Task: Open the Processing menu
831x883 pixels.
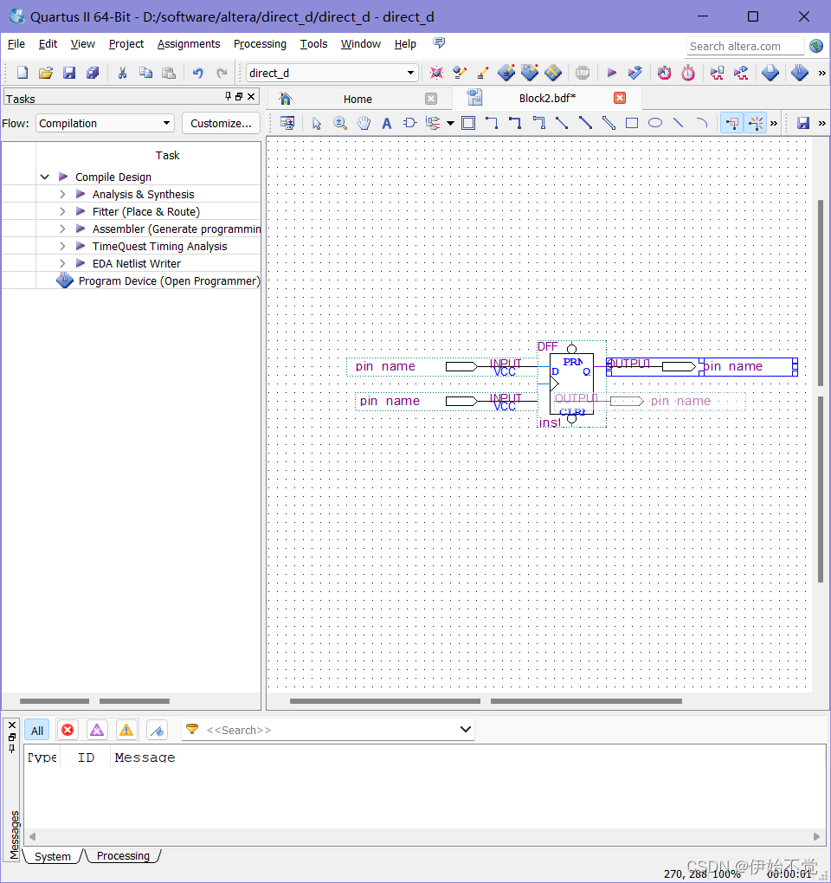Action: 260,44
